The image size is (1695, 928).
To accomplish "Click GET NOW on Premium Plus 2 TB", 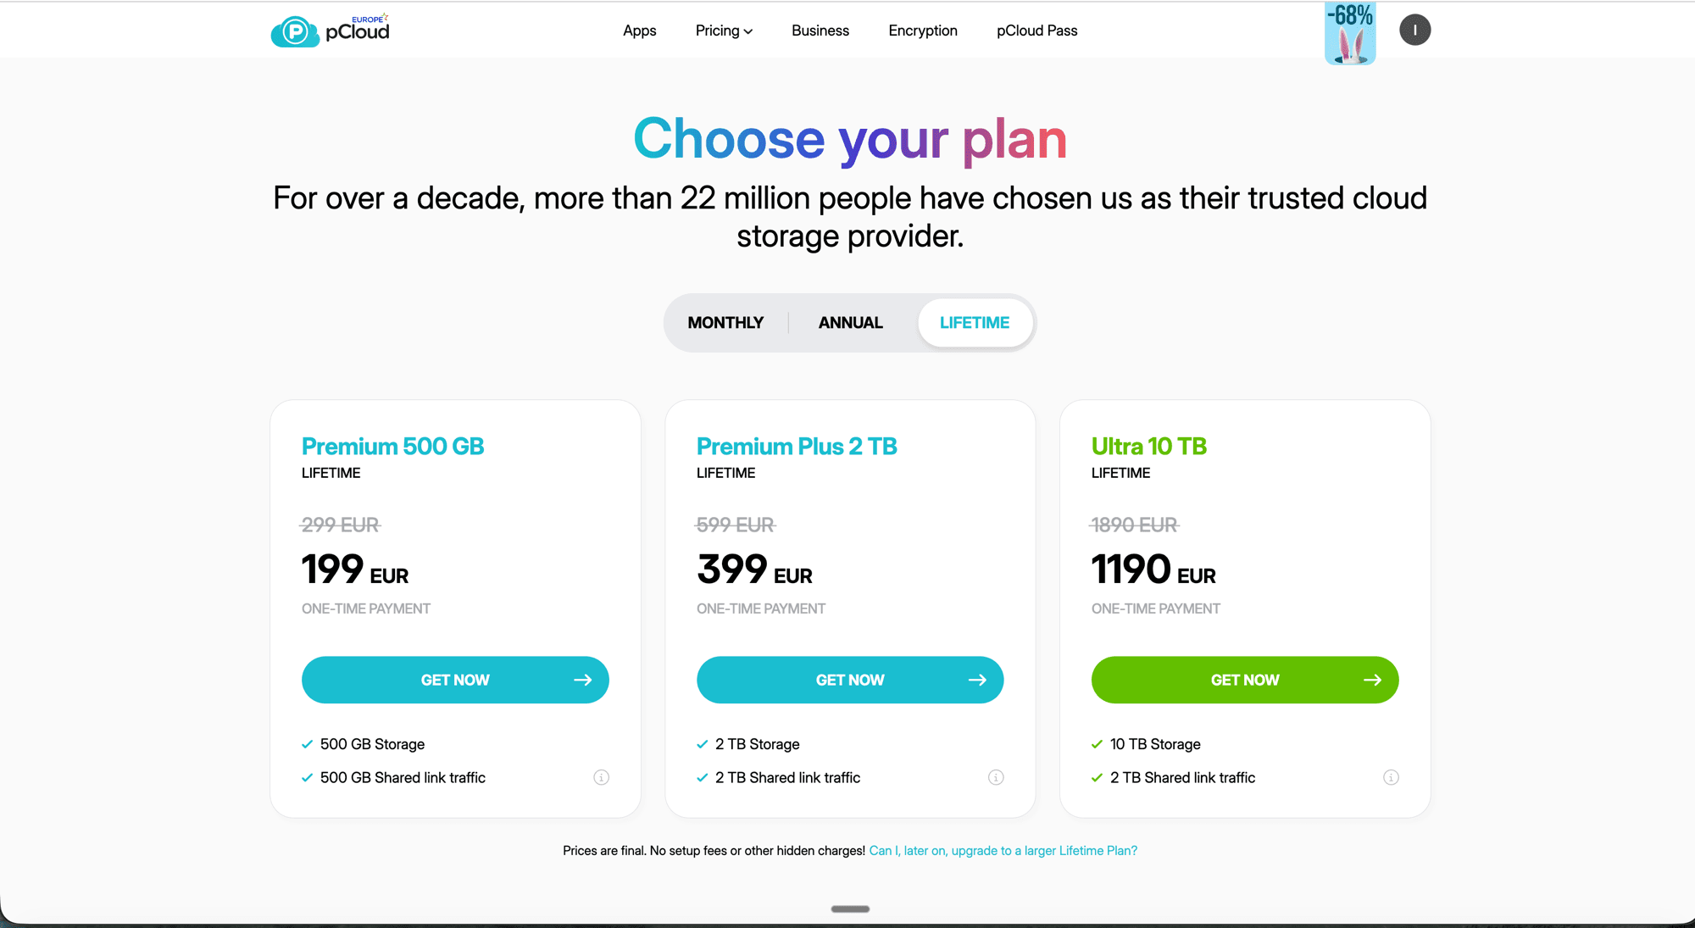I will (x=850, y=680).
